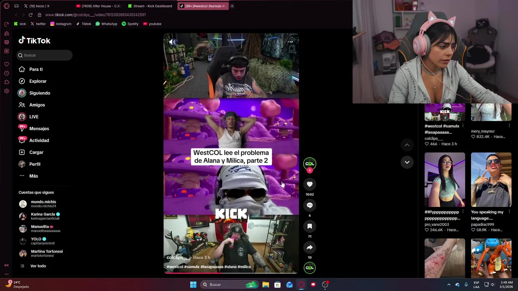518x291 pixels.
Task: Open Siguiendo feed
Action: pos(34,93)
